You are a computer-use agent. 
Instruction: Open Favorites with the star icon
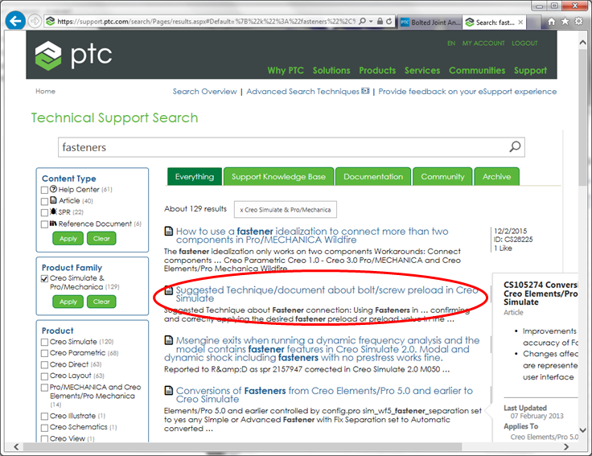coord(565,22)
